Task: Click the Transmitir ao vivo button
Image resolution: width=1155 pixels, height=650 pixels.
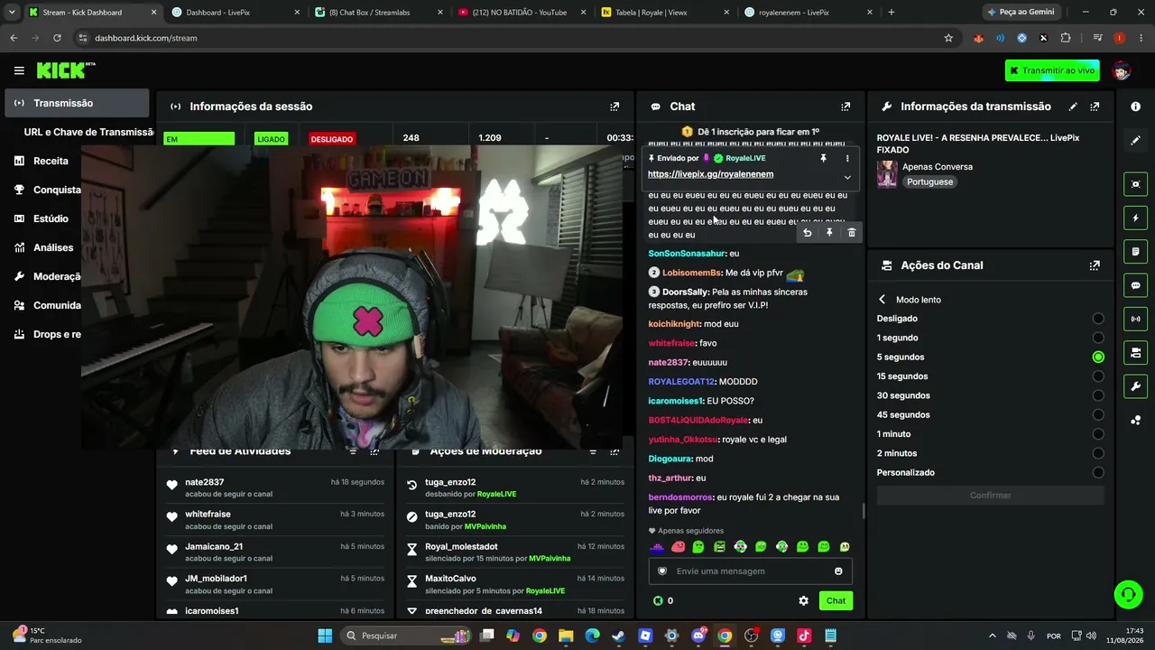Action: (x=1052, y=70)
